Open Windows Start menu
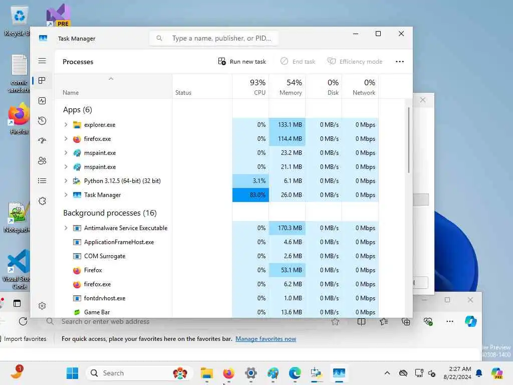Image resolution: width=513 pixels, height=385 pixels. click(x=72, y=373)
